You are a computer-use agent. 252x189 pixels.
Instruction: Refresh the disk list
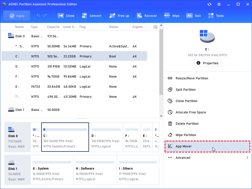pos(209,4)
